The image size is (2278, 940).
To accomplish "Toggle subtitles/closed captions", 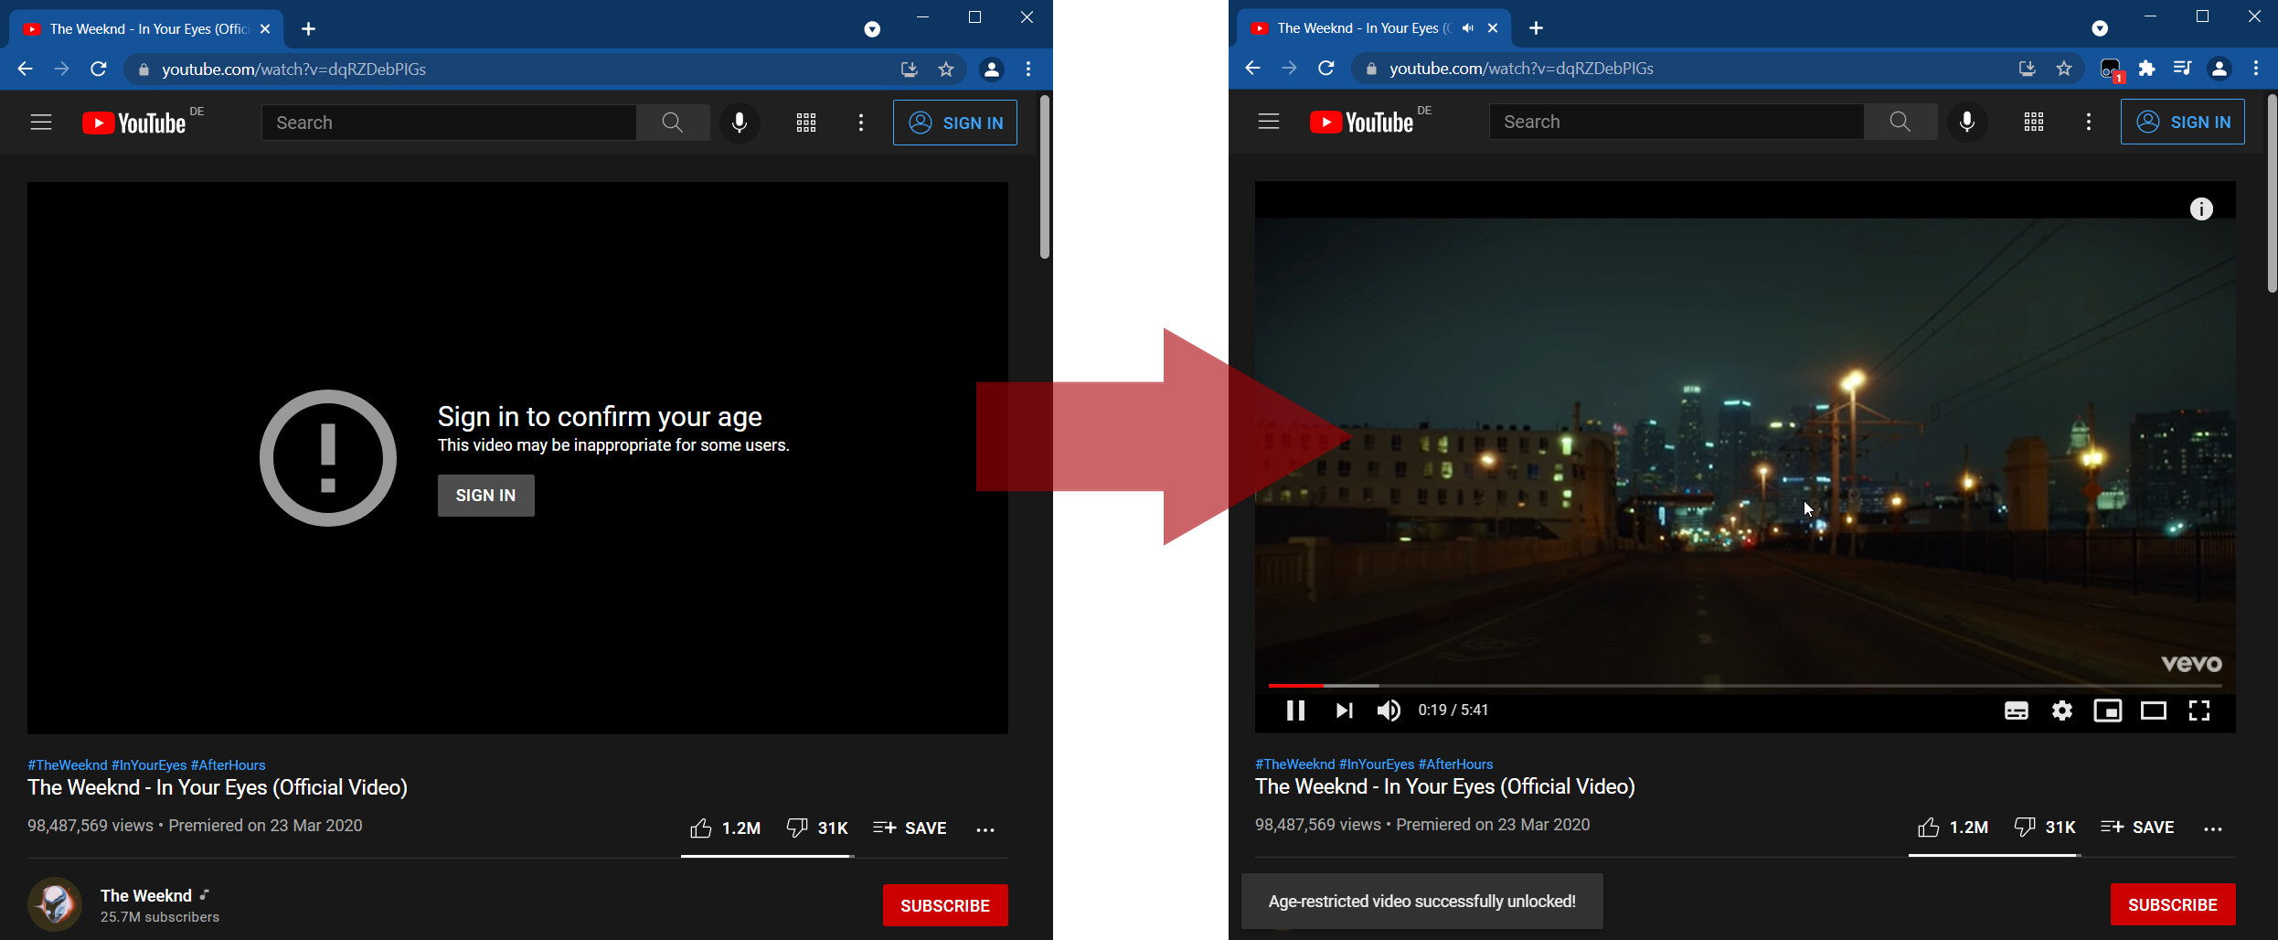I will click(2017, 710).
